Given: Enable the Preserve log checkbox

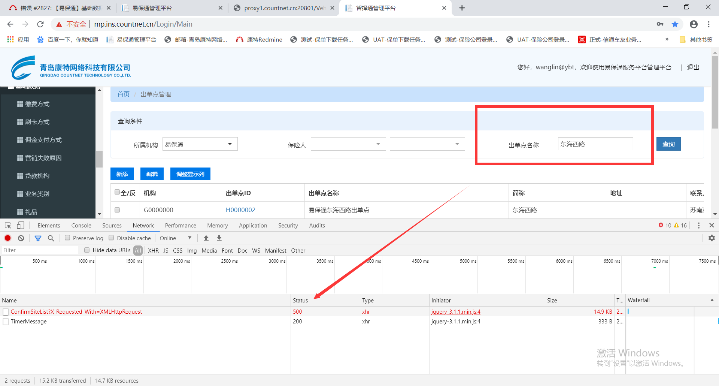Looking at the screenshot, I should coord(67,238).
